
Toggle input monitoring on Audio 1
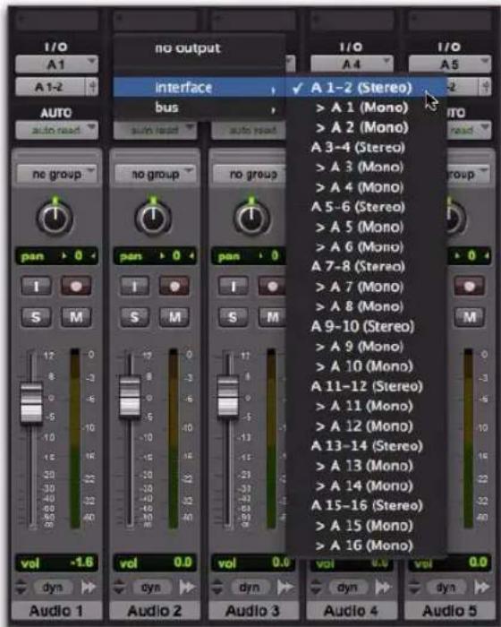coord(37,286)
